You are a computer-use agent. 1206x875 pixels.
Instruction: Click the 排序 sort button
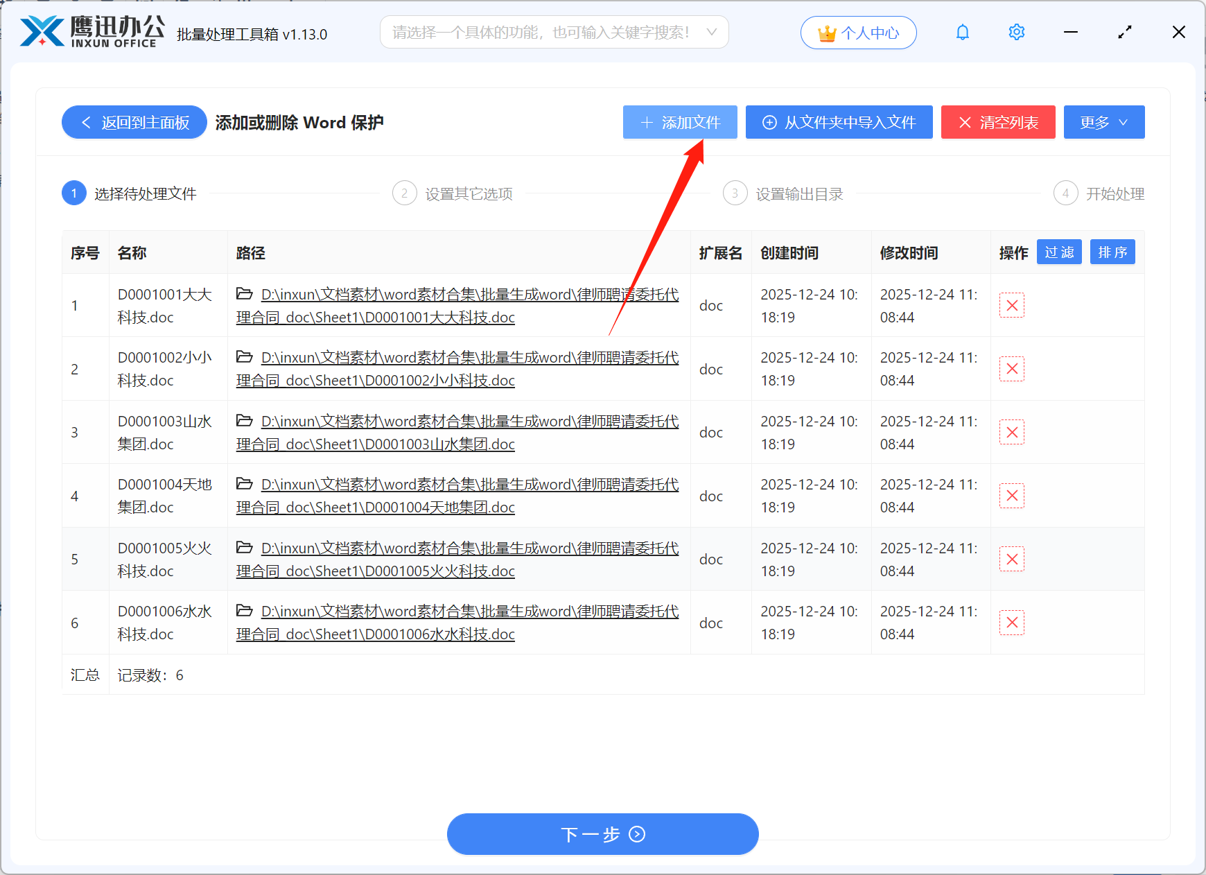click(x=1112, y=252)
